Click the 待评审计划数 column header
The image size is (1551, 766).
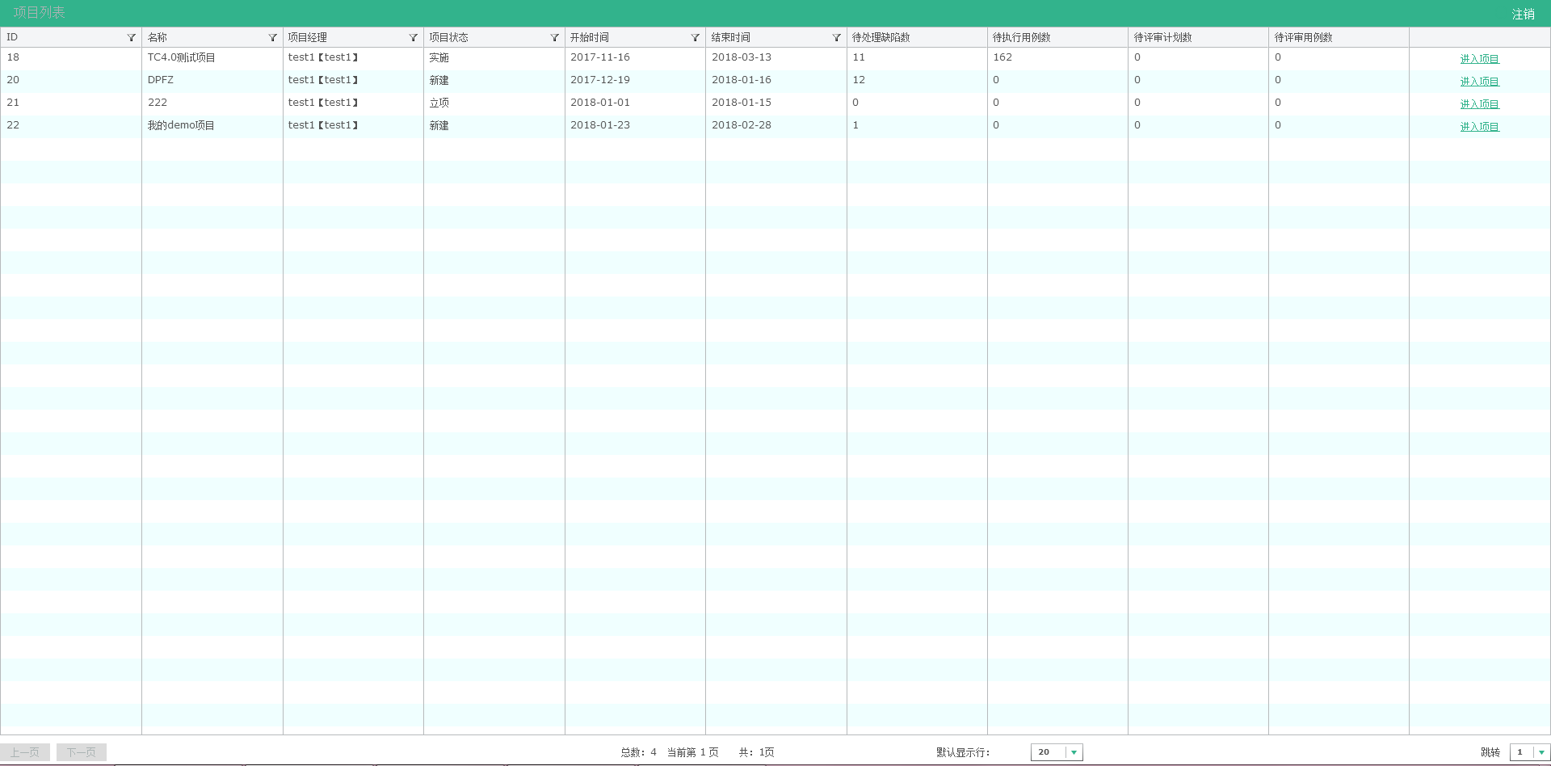(1162, 38)
